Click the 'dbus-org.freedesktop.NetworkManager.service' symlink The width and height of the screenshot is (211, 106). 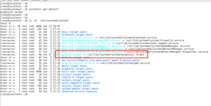click(x=92, y=49)
